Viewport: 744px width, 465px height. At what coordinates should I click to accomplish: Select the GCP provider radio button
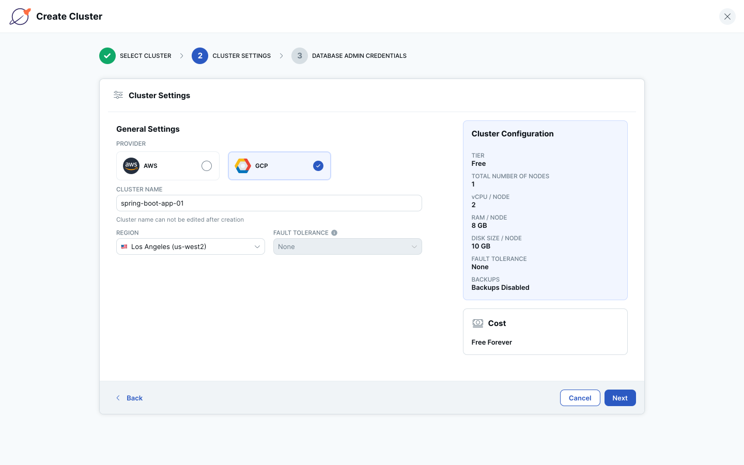pyautogui.click(x=318, y=166)
